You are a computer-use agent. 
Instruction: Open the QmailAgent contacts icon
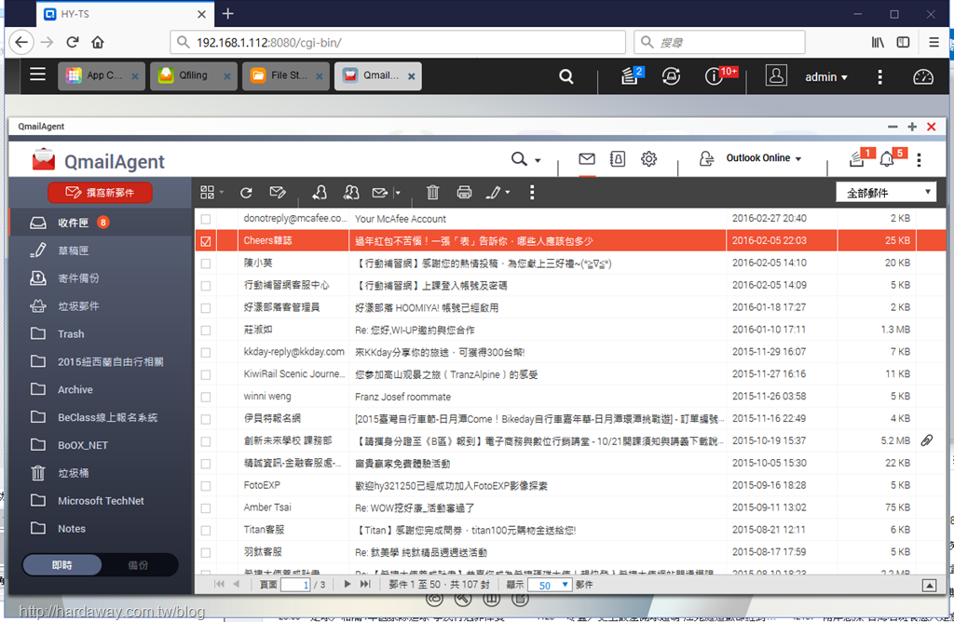click(x=618, y=158)
